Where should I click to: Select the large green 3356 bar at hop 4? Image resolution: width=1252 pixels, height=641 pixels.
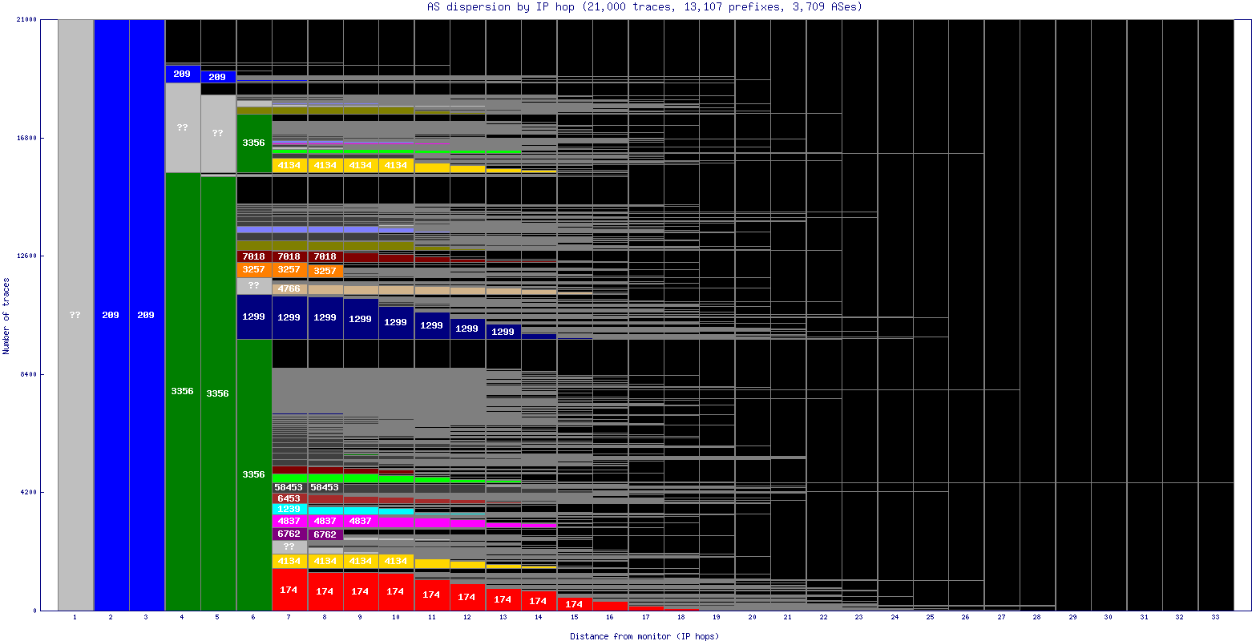(x=183, y=391)
